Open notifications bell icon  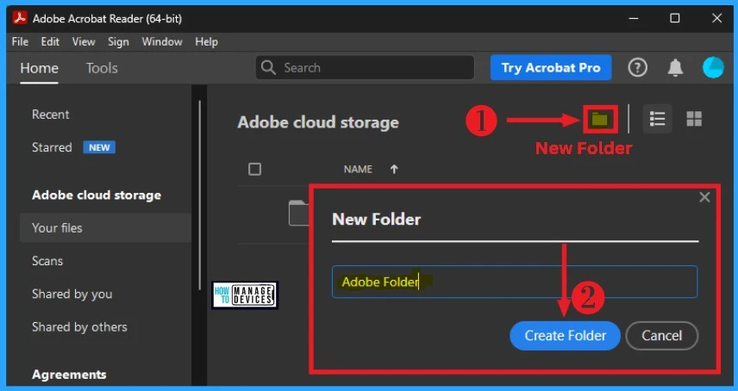pyautogui.click(x=675, y=68)
